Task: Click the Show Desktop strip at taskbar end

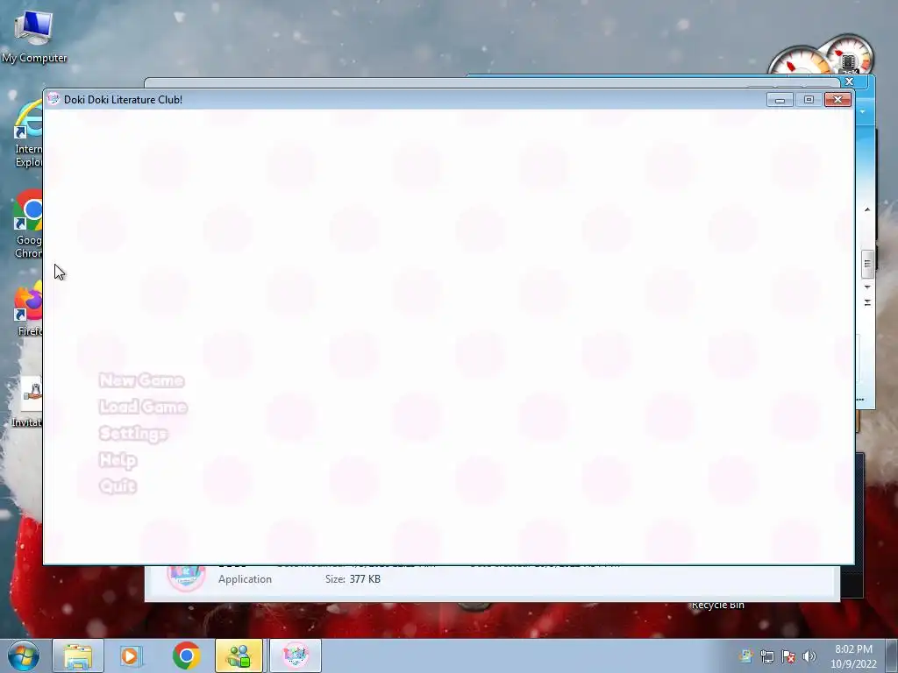Action: click(892, 655)
